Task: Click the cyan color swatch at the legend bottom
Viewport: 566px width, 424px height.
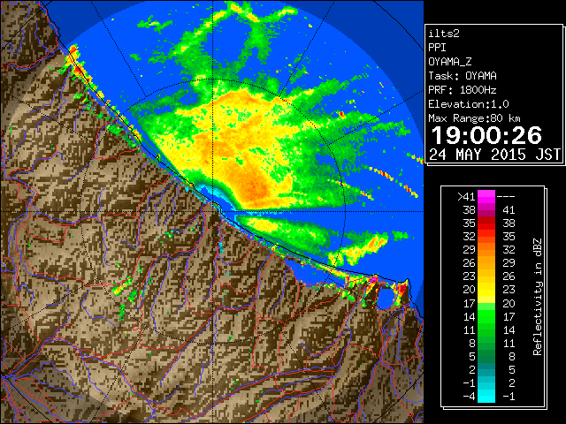Action: 486,397
